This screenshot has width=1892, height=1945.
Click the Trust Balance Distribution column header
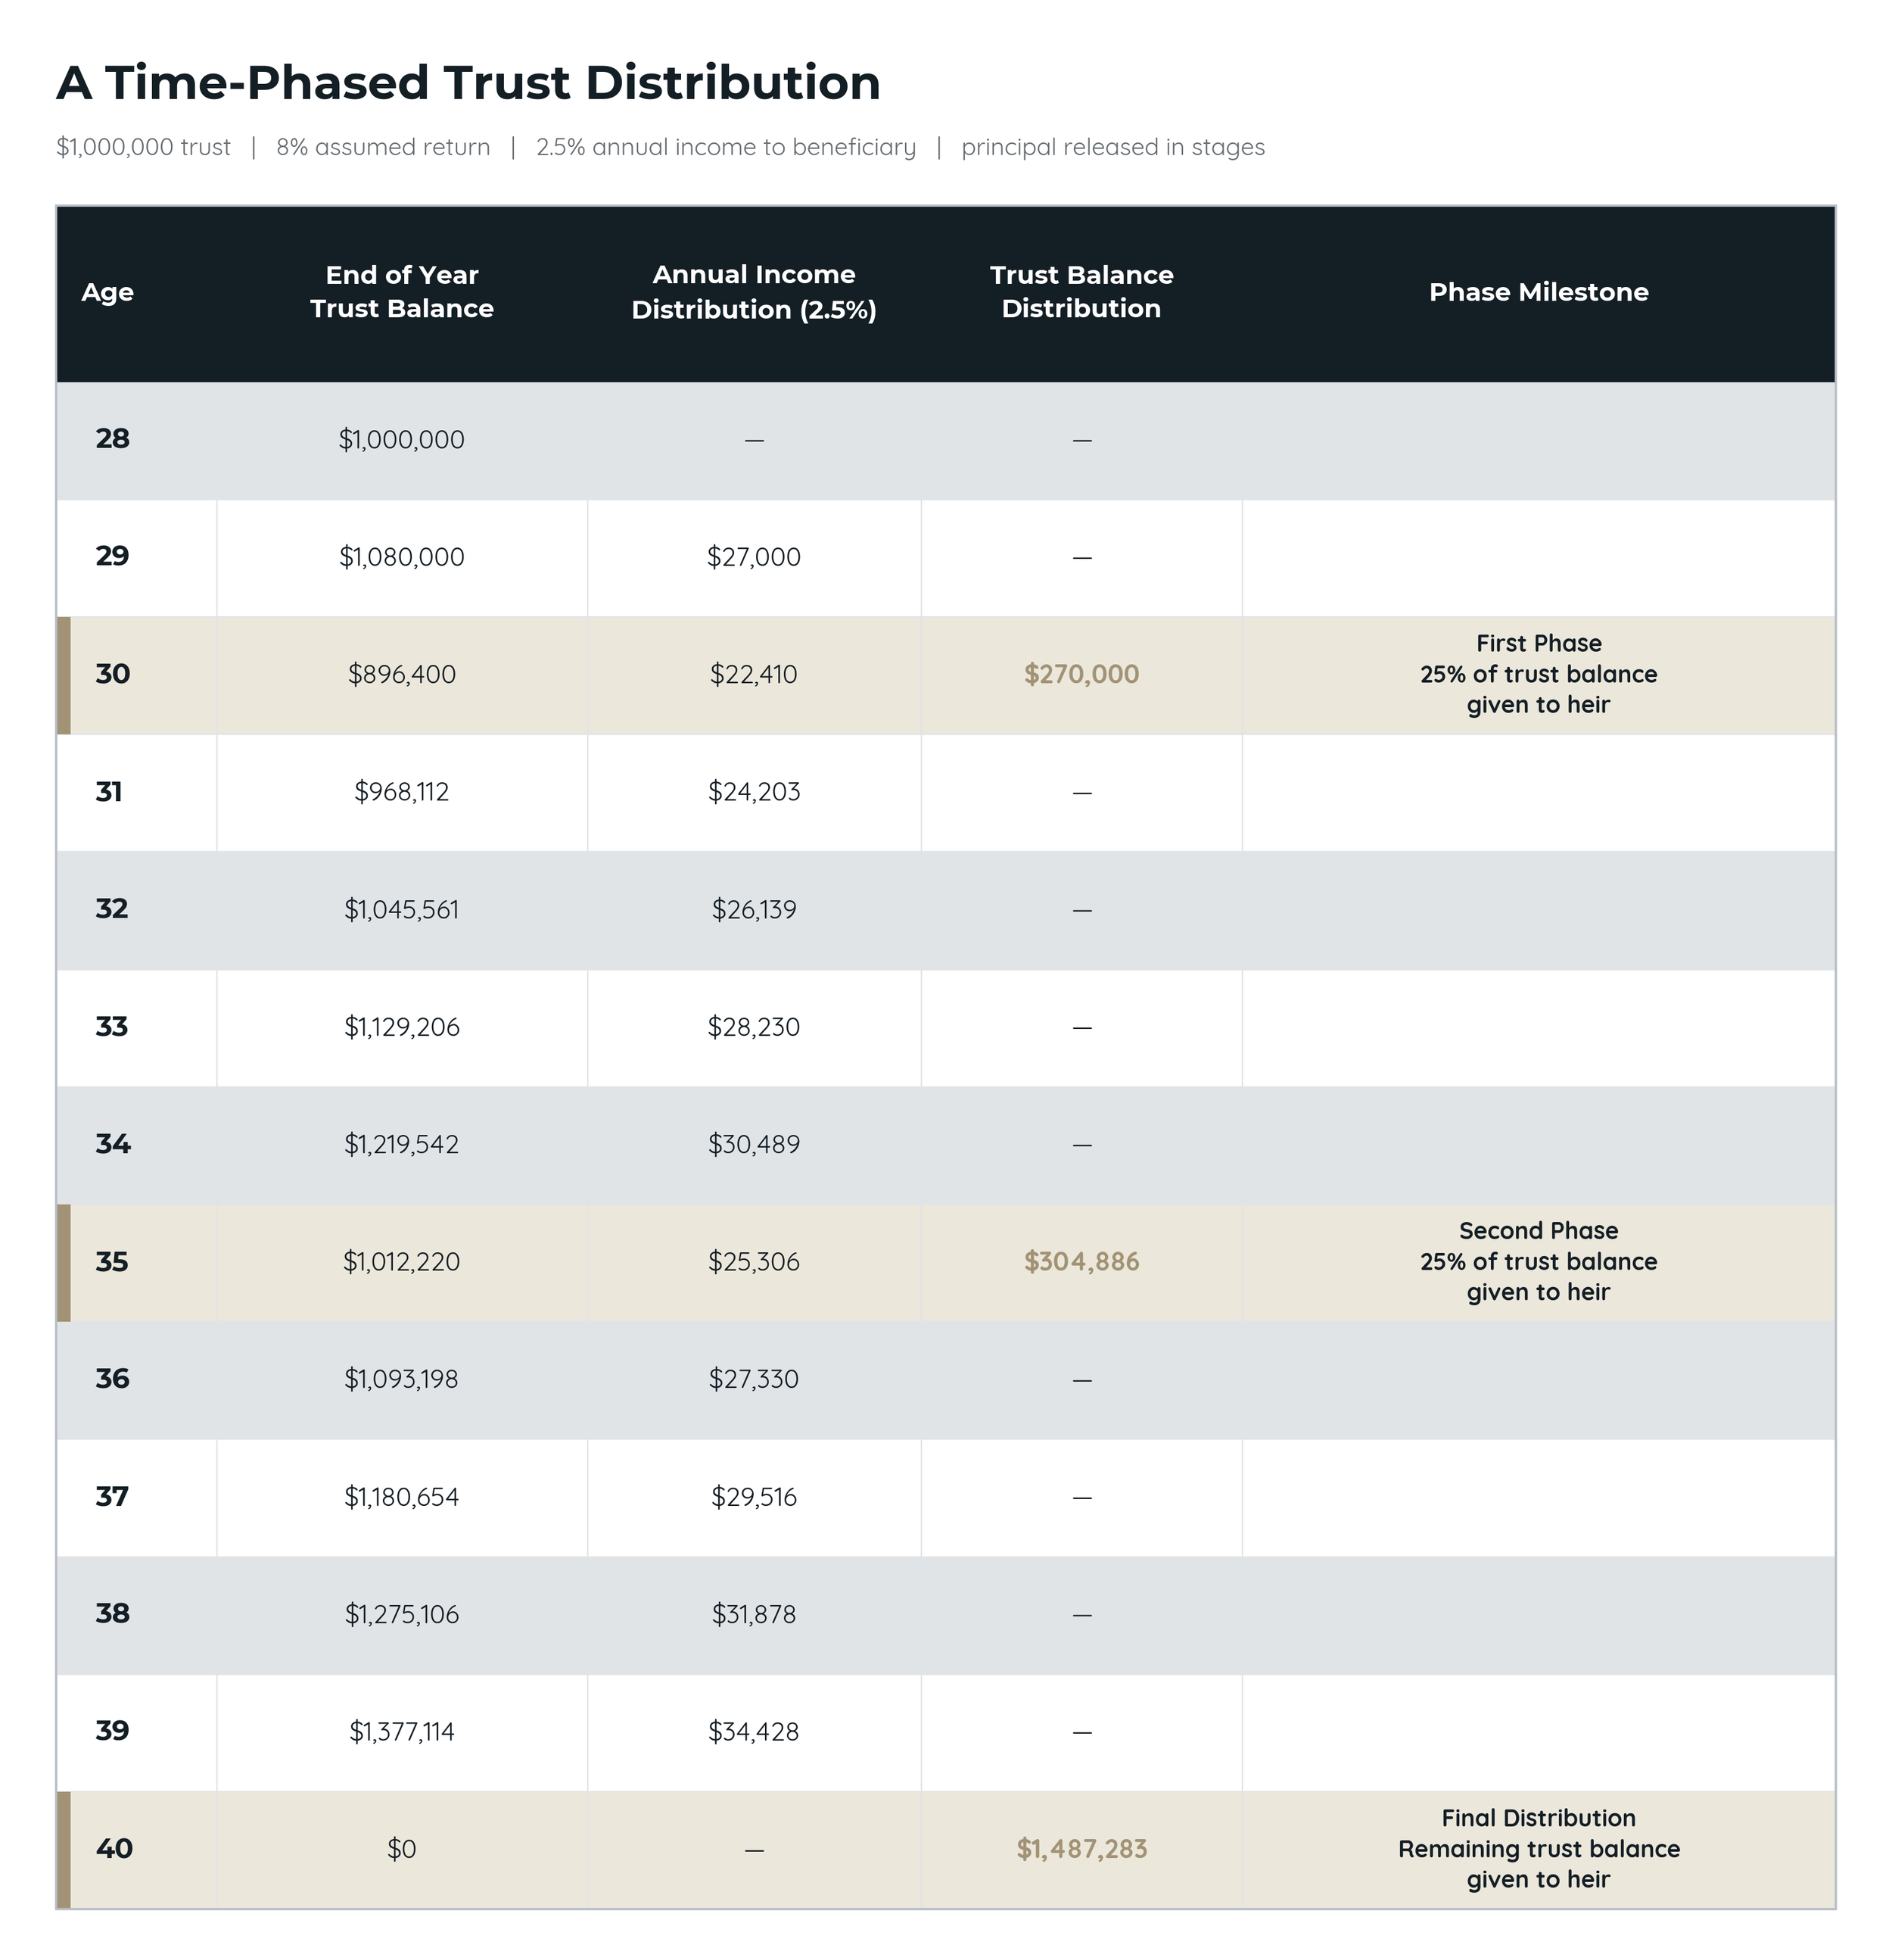point(1081,291)
